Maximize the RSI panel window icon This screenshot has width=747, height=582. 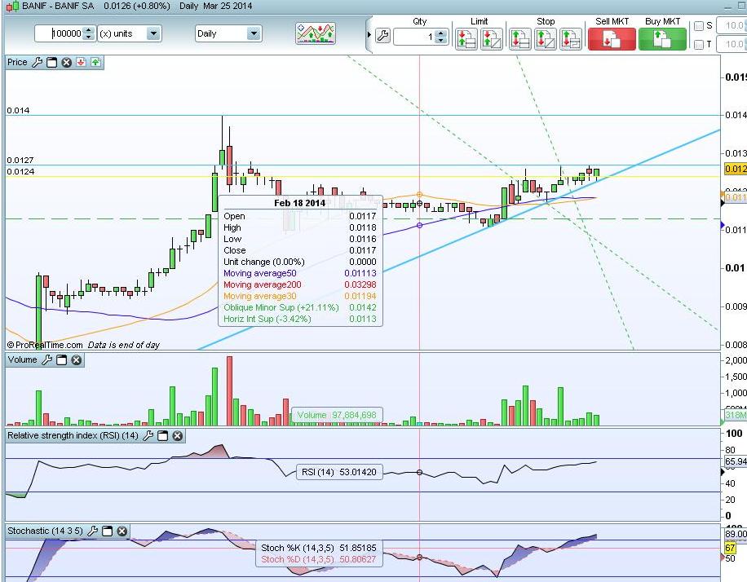pos(163,436)
